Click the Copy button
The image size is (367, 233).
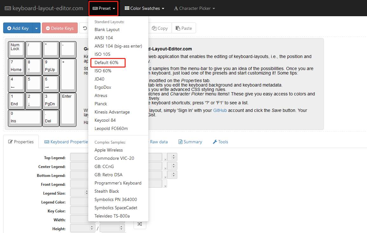pyautogui.click(x=160, y=28)
